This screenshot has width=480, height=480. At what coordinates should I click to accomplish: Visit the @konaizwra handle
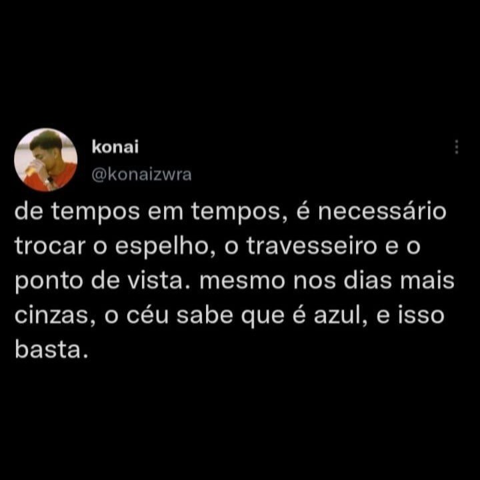click(x=141, y=175)
